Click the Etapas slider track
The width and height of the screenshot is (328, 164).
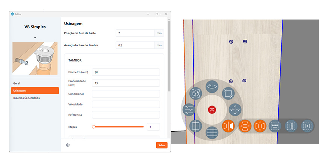(119, 127)
